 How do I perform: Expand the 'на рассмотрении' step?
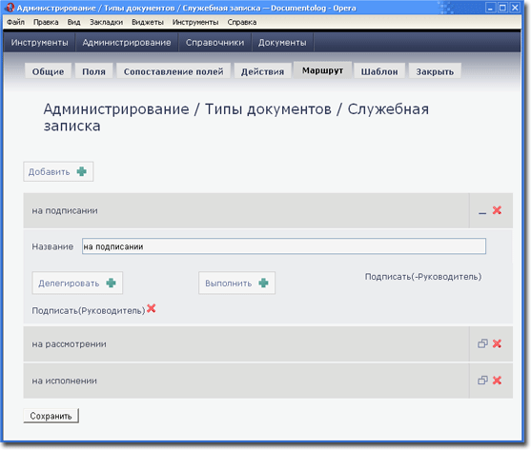tap(482, 343)
